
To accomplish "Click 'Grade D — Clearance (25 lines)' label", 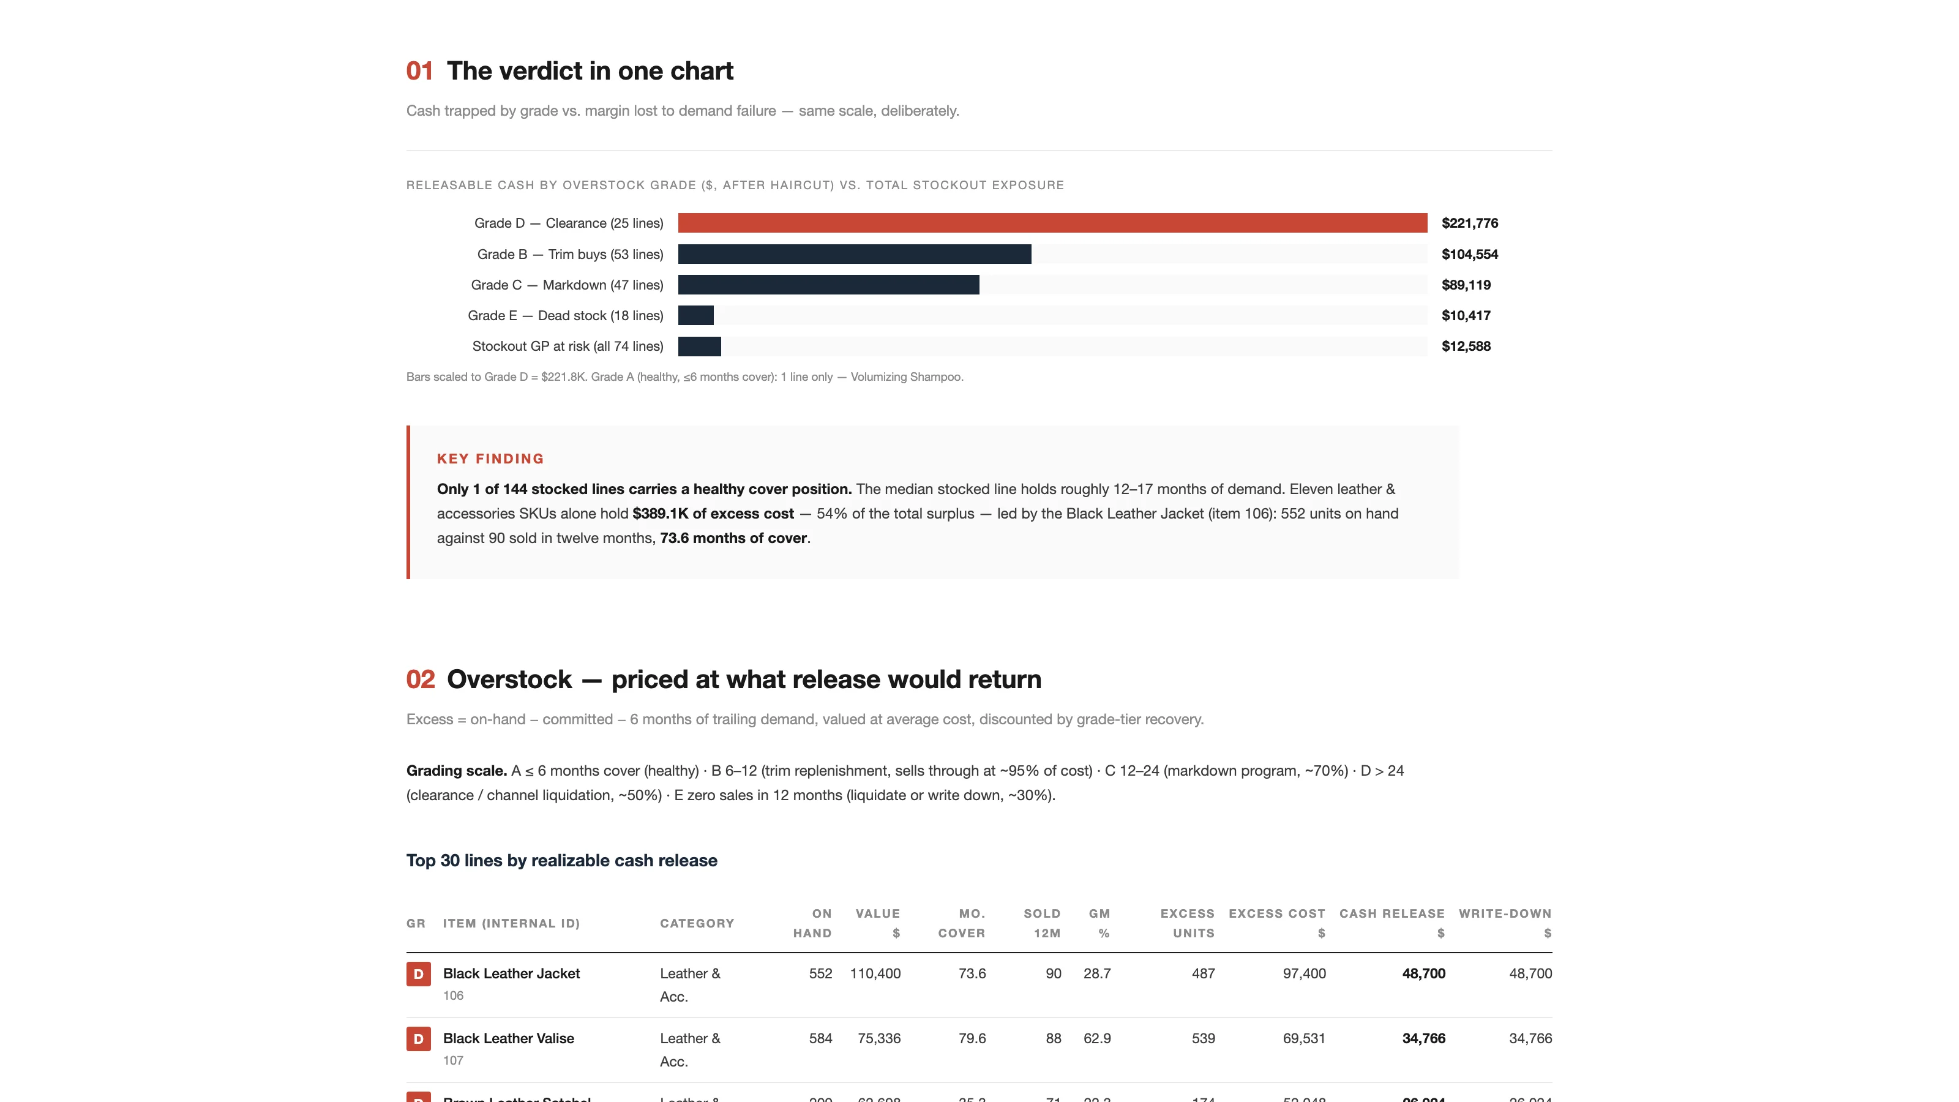I will 569,223.
